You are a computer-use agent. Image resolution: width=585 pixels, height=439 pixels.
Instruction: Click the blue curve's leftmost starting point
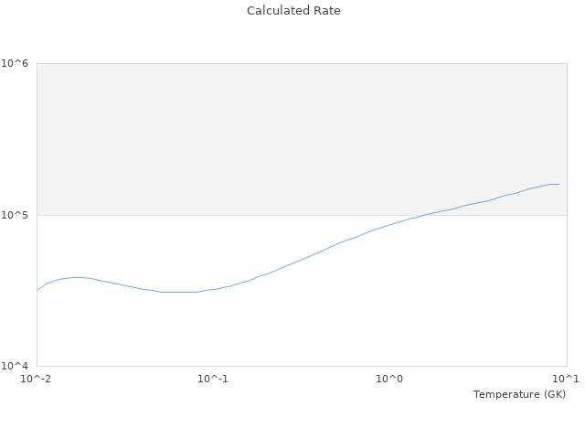(x=37, y=290)
